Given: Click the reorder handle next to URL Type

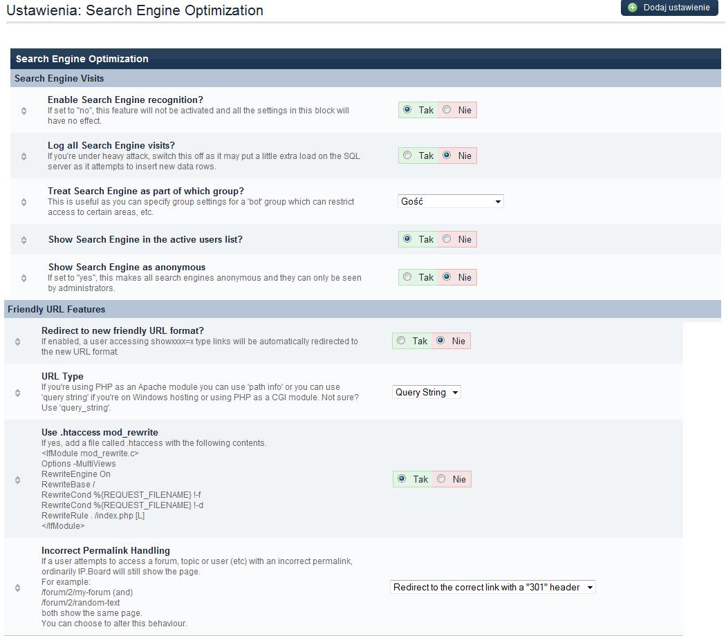Looking at the screenshot, I should pyautogui.click(x=17, y=393).
